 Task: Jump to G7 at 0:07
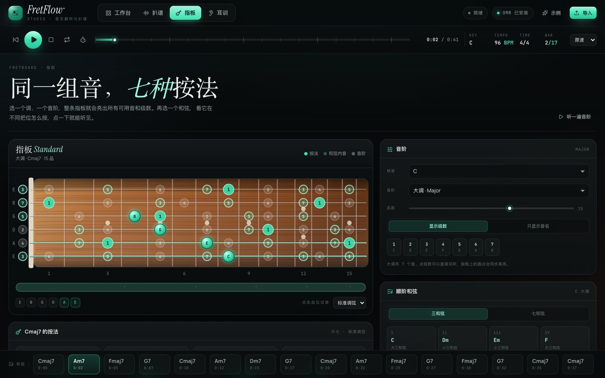(x=155, y=364)
